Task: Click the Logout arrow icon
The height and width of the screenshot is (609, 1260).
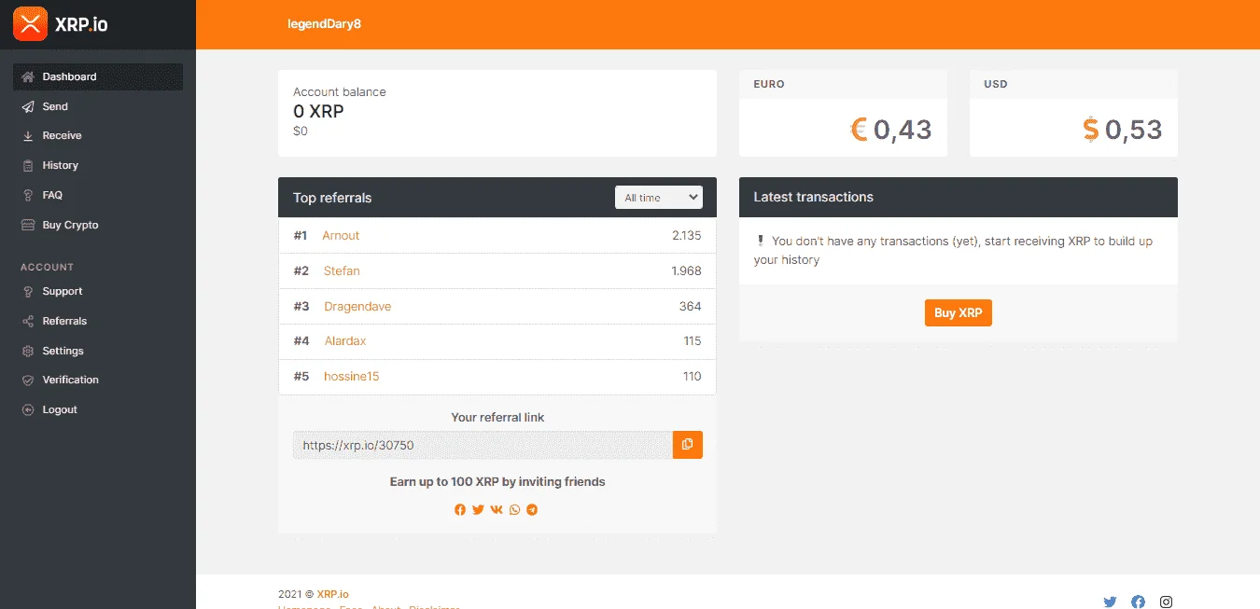Action: tap(28, 409)
